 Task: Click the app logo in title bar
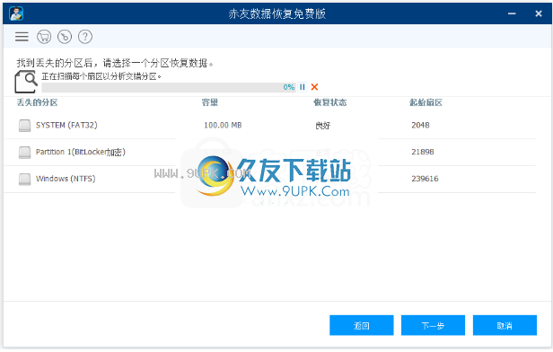tap(16, 13)
